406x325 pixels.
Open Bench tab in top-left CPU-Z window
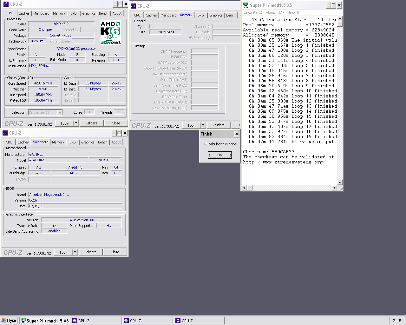coord(104,13)
